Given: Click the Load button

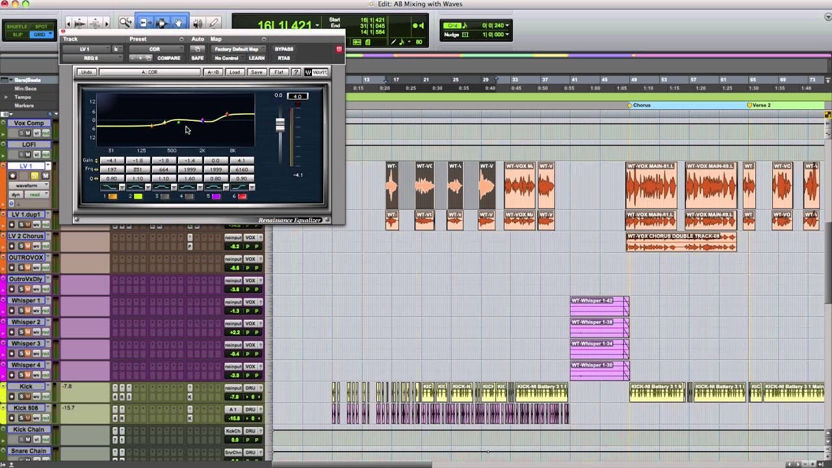Looking at the screenshot, I should (x=235, y=72).
